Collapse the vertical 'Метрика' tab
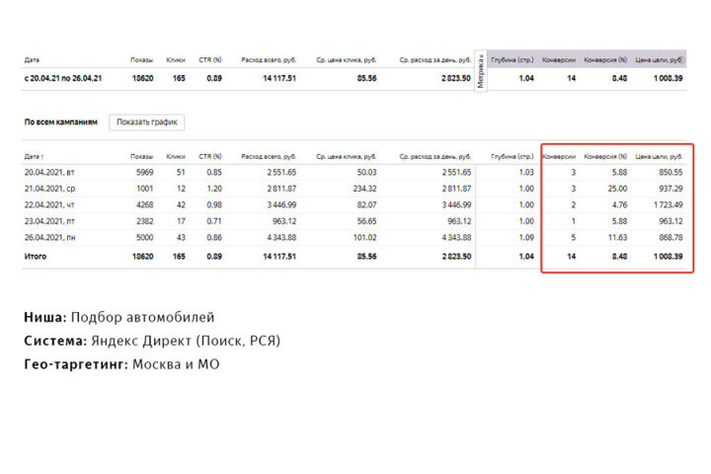The image size is (711, 474). tap(481, 72)
